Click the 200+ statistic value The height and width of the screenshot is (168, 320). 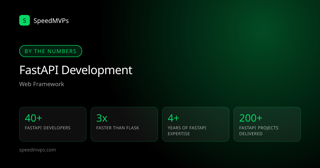pos(251,118)
